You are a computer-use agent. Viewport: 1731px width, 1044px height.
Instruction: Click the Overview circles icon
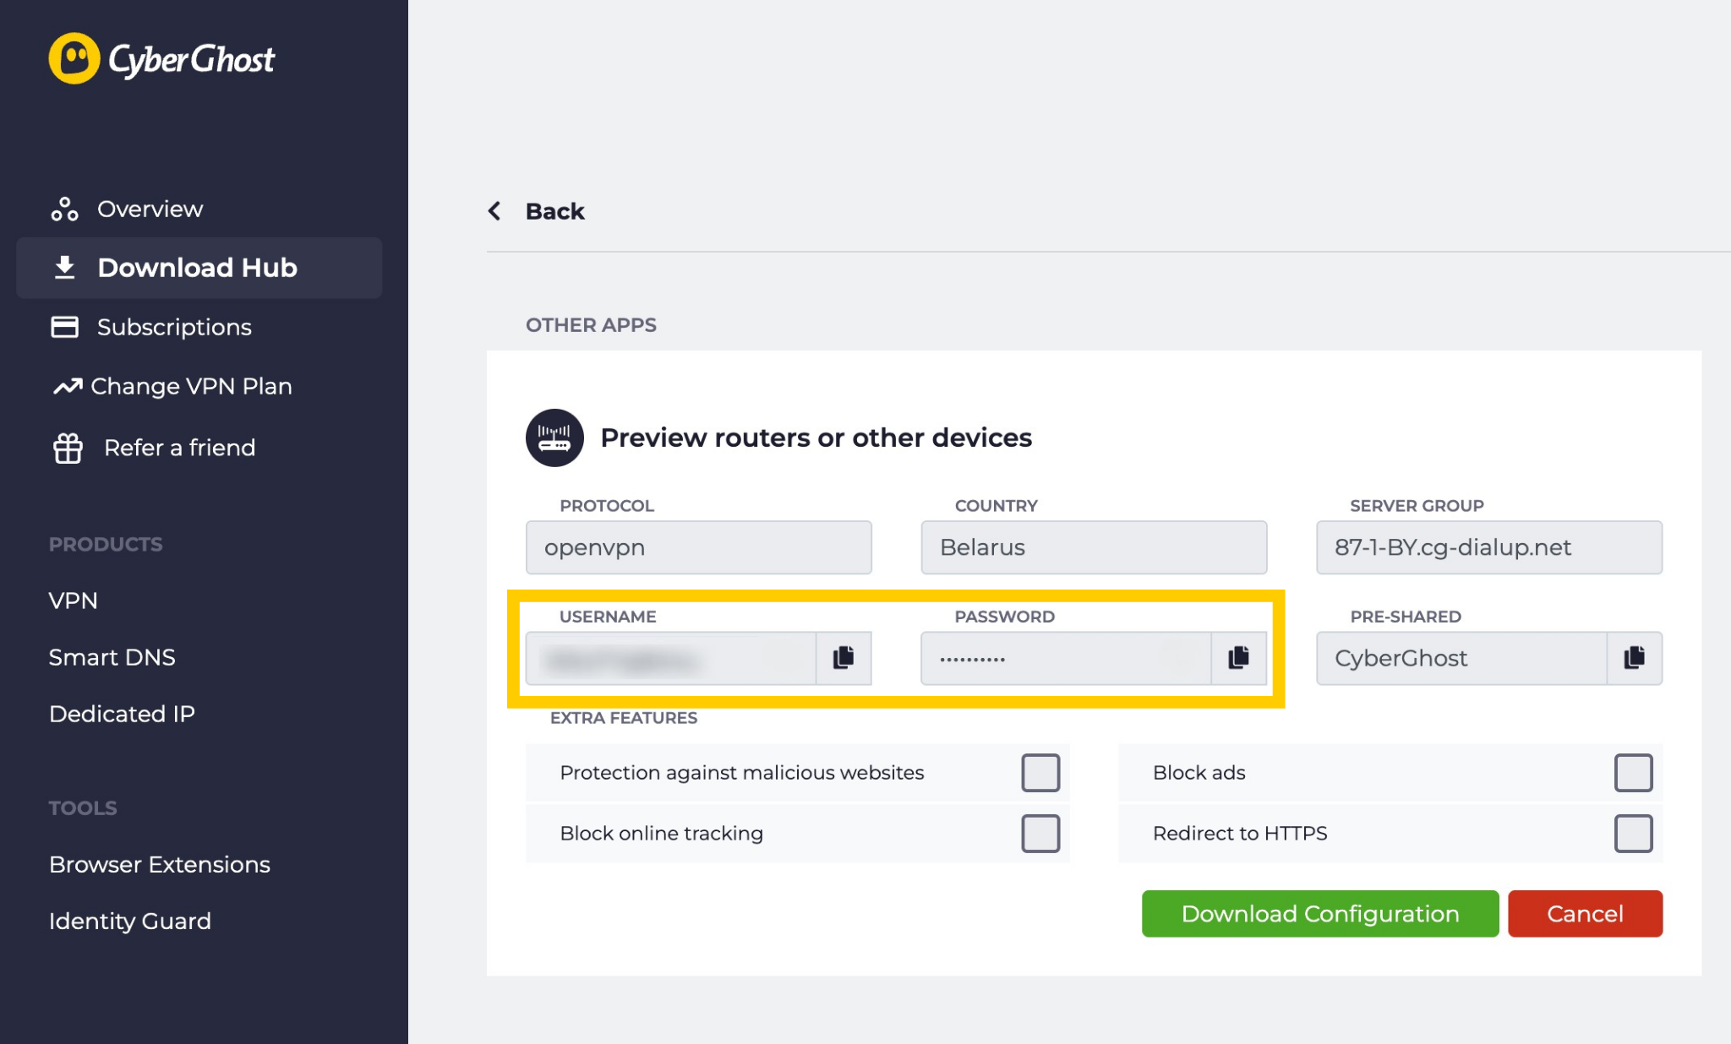pyautogui.click(x=65, y=209)
